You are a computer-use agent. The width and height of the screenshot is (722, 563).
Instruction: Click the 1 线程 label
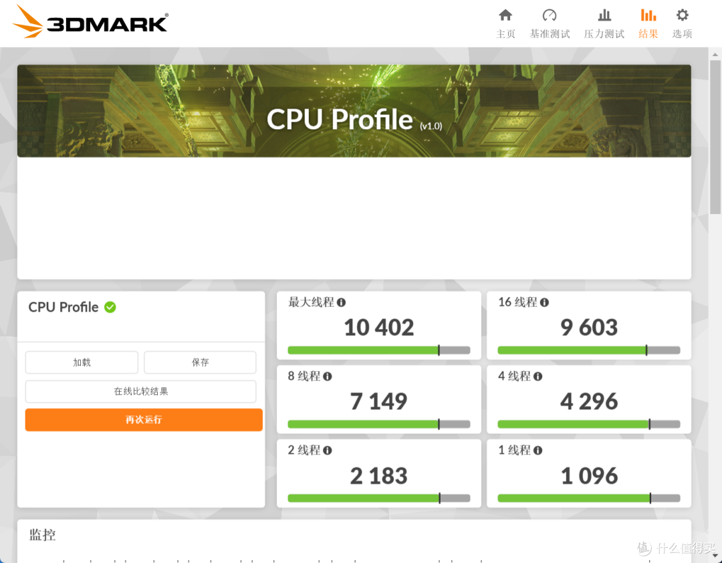pos(514,451)
